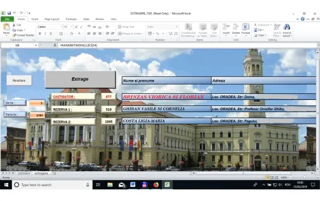This screenshot has height=201, width=320.
Task: Open the File tab
Action: coord(7,19)
